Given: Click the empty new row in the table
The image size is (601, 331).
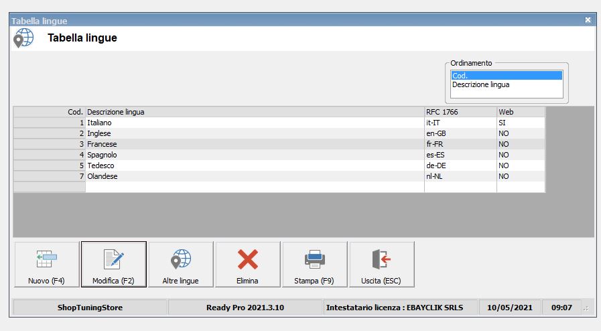Looking at the screenshot, I should [x=279, y=187].
